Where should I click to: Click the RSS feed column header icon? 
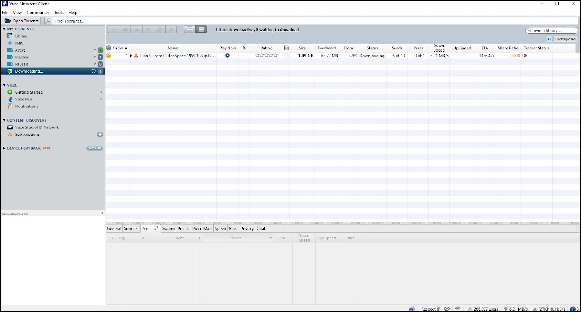point(244,48)
